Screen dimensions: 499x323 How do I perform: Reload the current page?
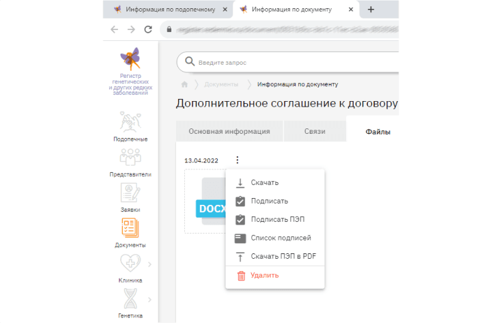[x=148, y=29]
